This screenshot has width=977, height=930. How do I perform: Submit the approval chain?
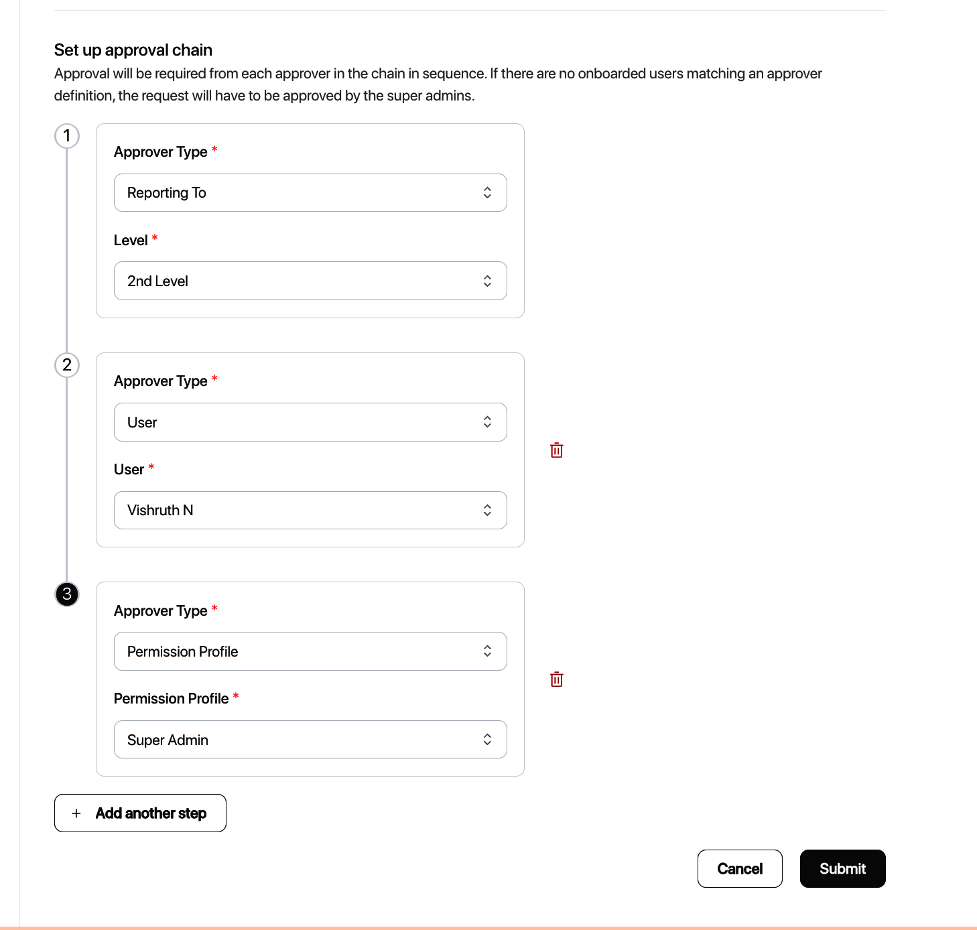click(842, 869)
